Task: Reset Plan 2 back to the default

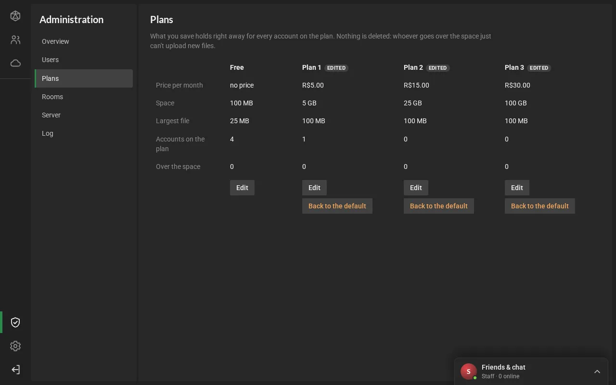Action: click(x=439, y=206)
